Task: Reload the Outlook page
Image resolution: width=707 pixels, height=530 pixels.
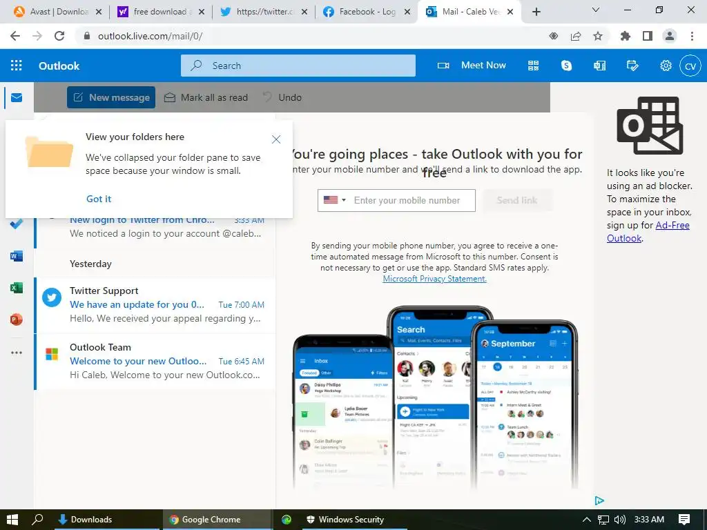Action: (59, 36)
